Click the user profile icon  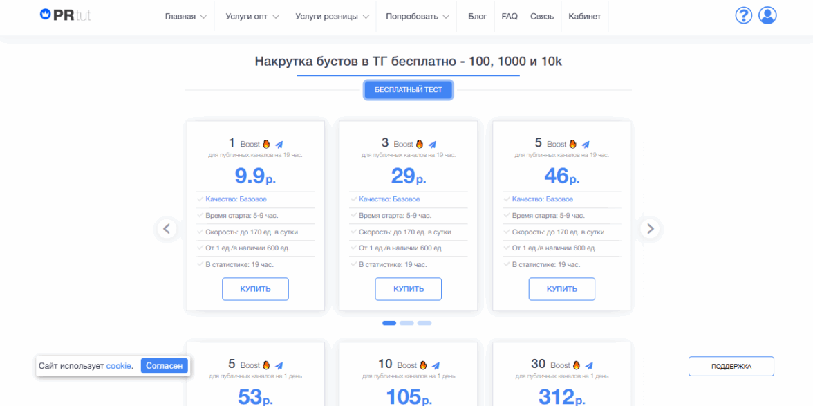[x=767, y=15]
